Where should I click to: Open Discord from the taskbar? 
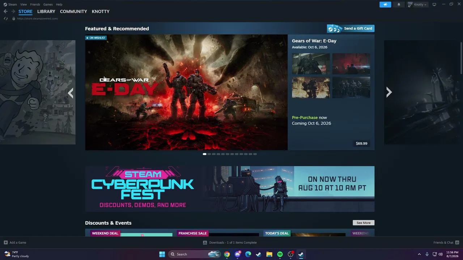tap(238, 254)
